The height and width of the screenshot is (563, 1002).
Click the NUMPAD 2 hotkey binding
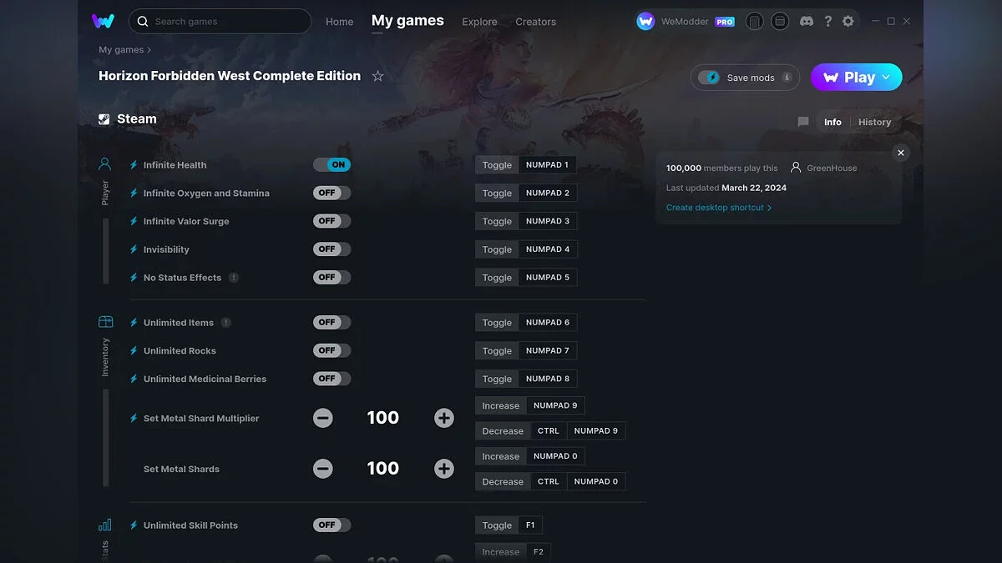coord(548,193)
